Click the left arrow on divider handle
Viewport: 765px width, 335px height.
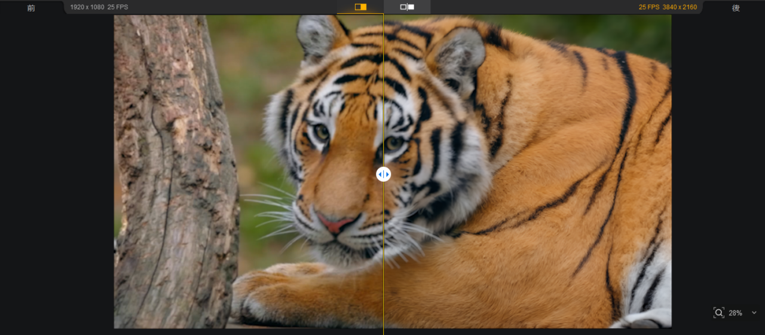point(380,174)
